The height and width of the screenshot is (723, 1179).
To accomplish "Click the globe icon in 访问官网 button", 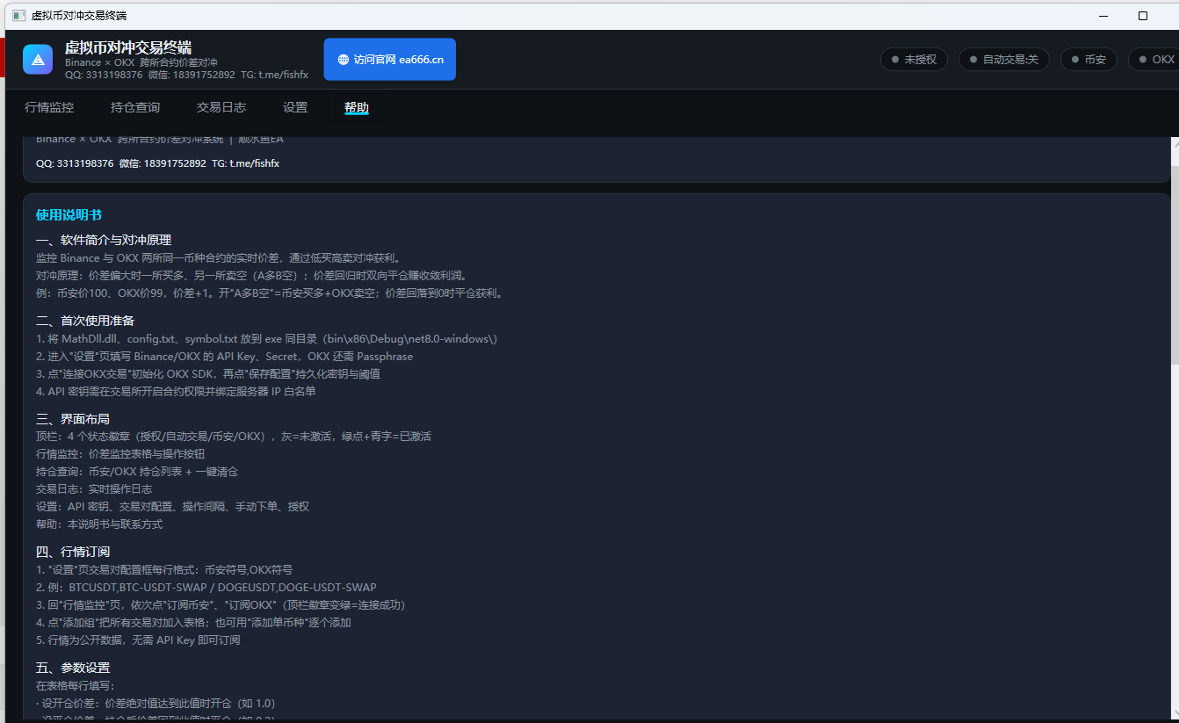I will (x=343, y=60).
